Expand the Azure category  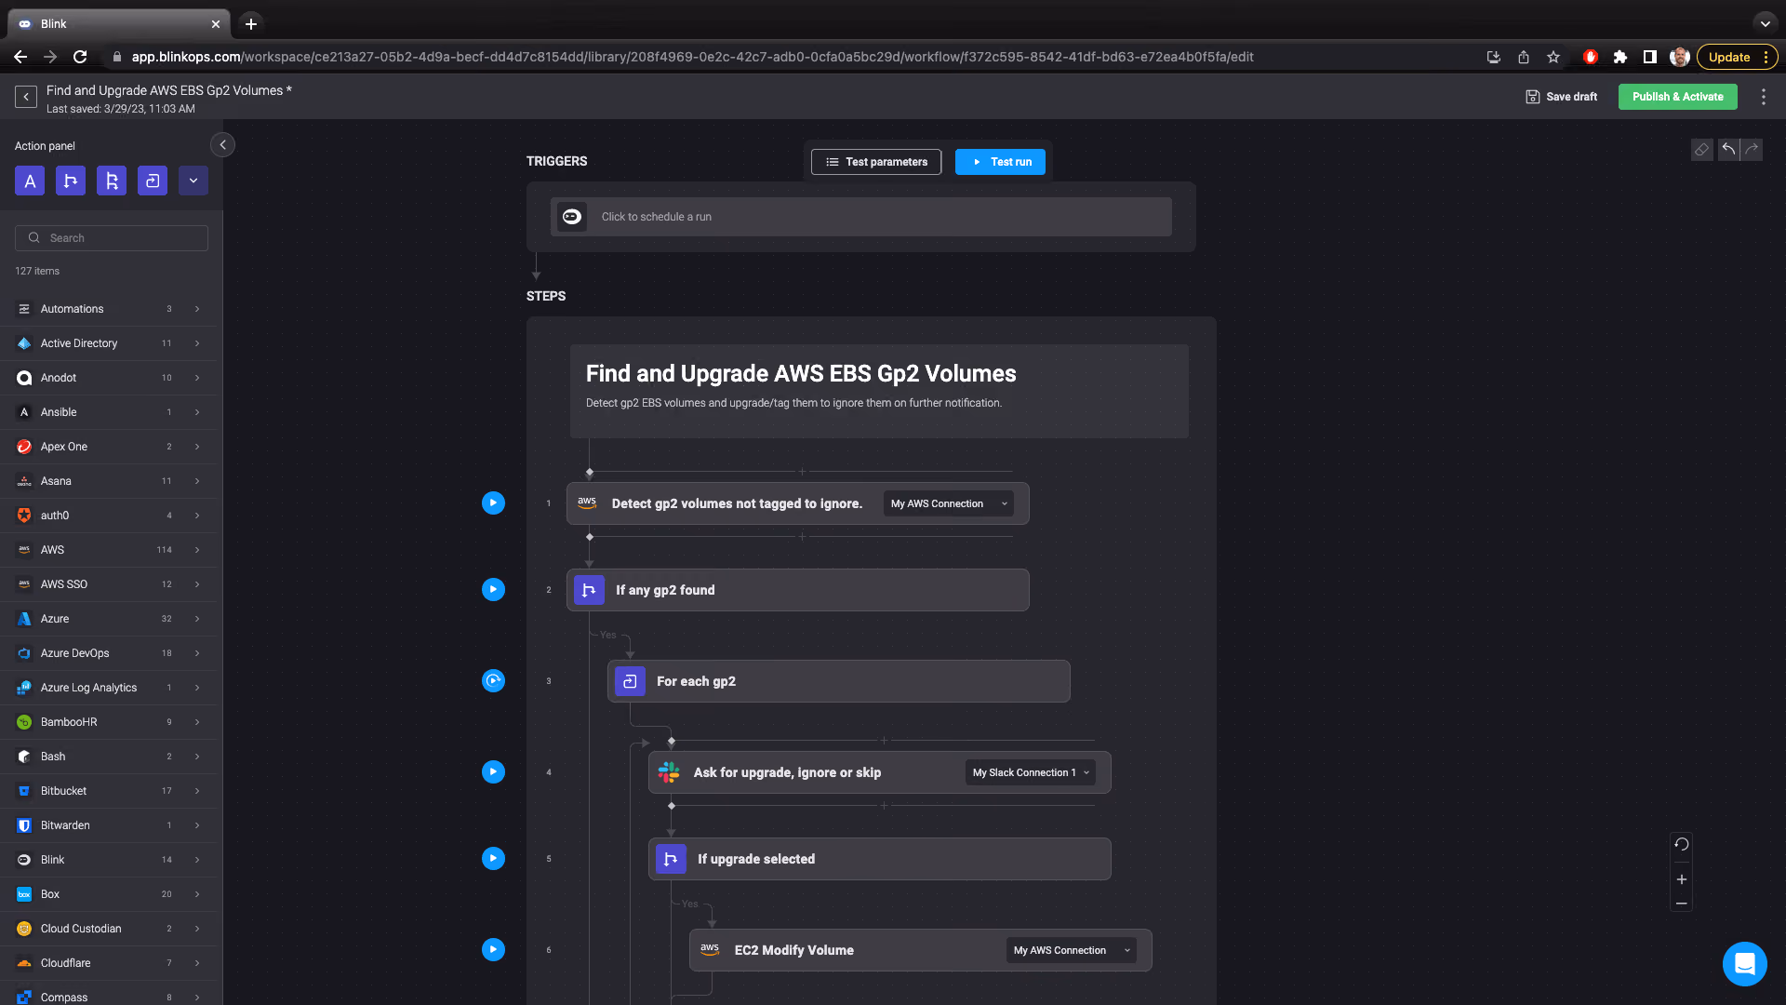click(x=108, y=619)
